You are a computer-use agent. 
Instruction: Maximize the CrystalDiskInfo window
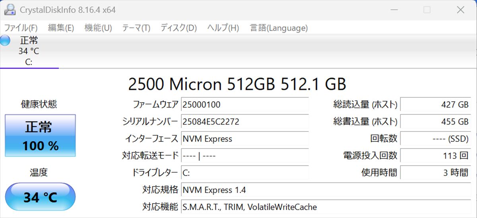(427, 10)
